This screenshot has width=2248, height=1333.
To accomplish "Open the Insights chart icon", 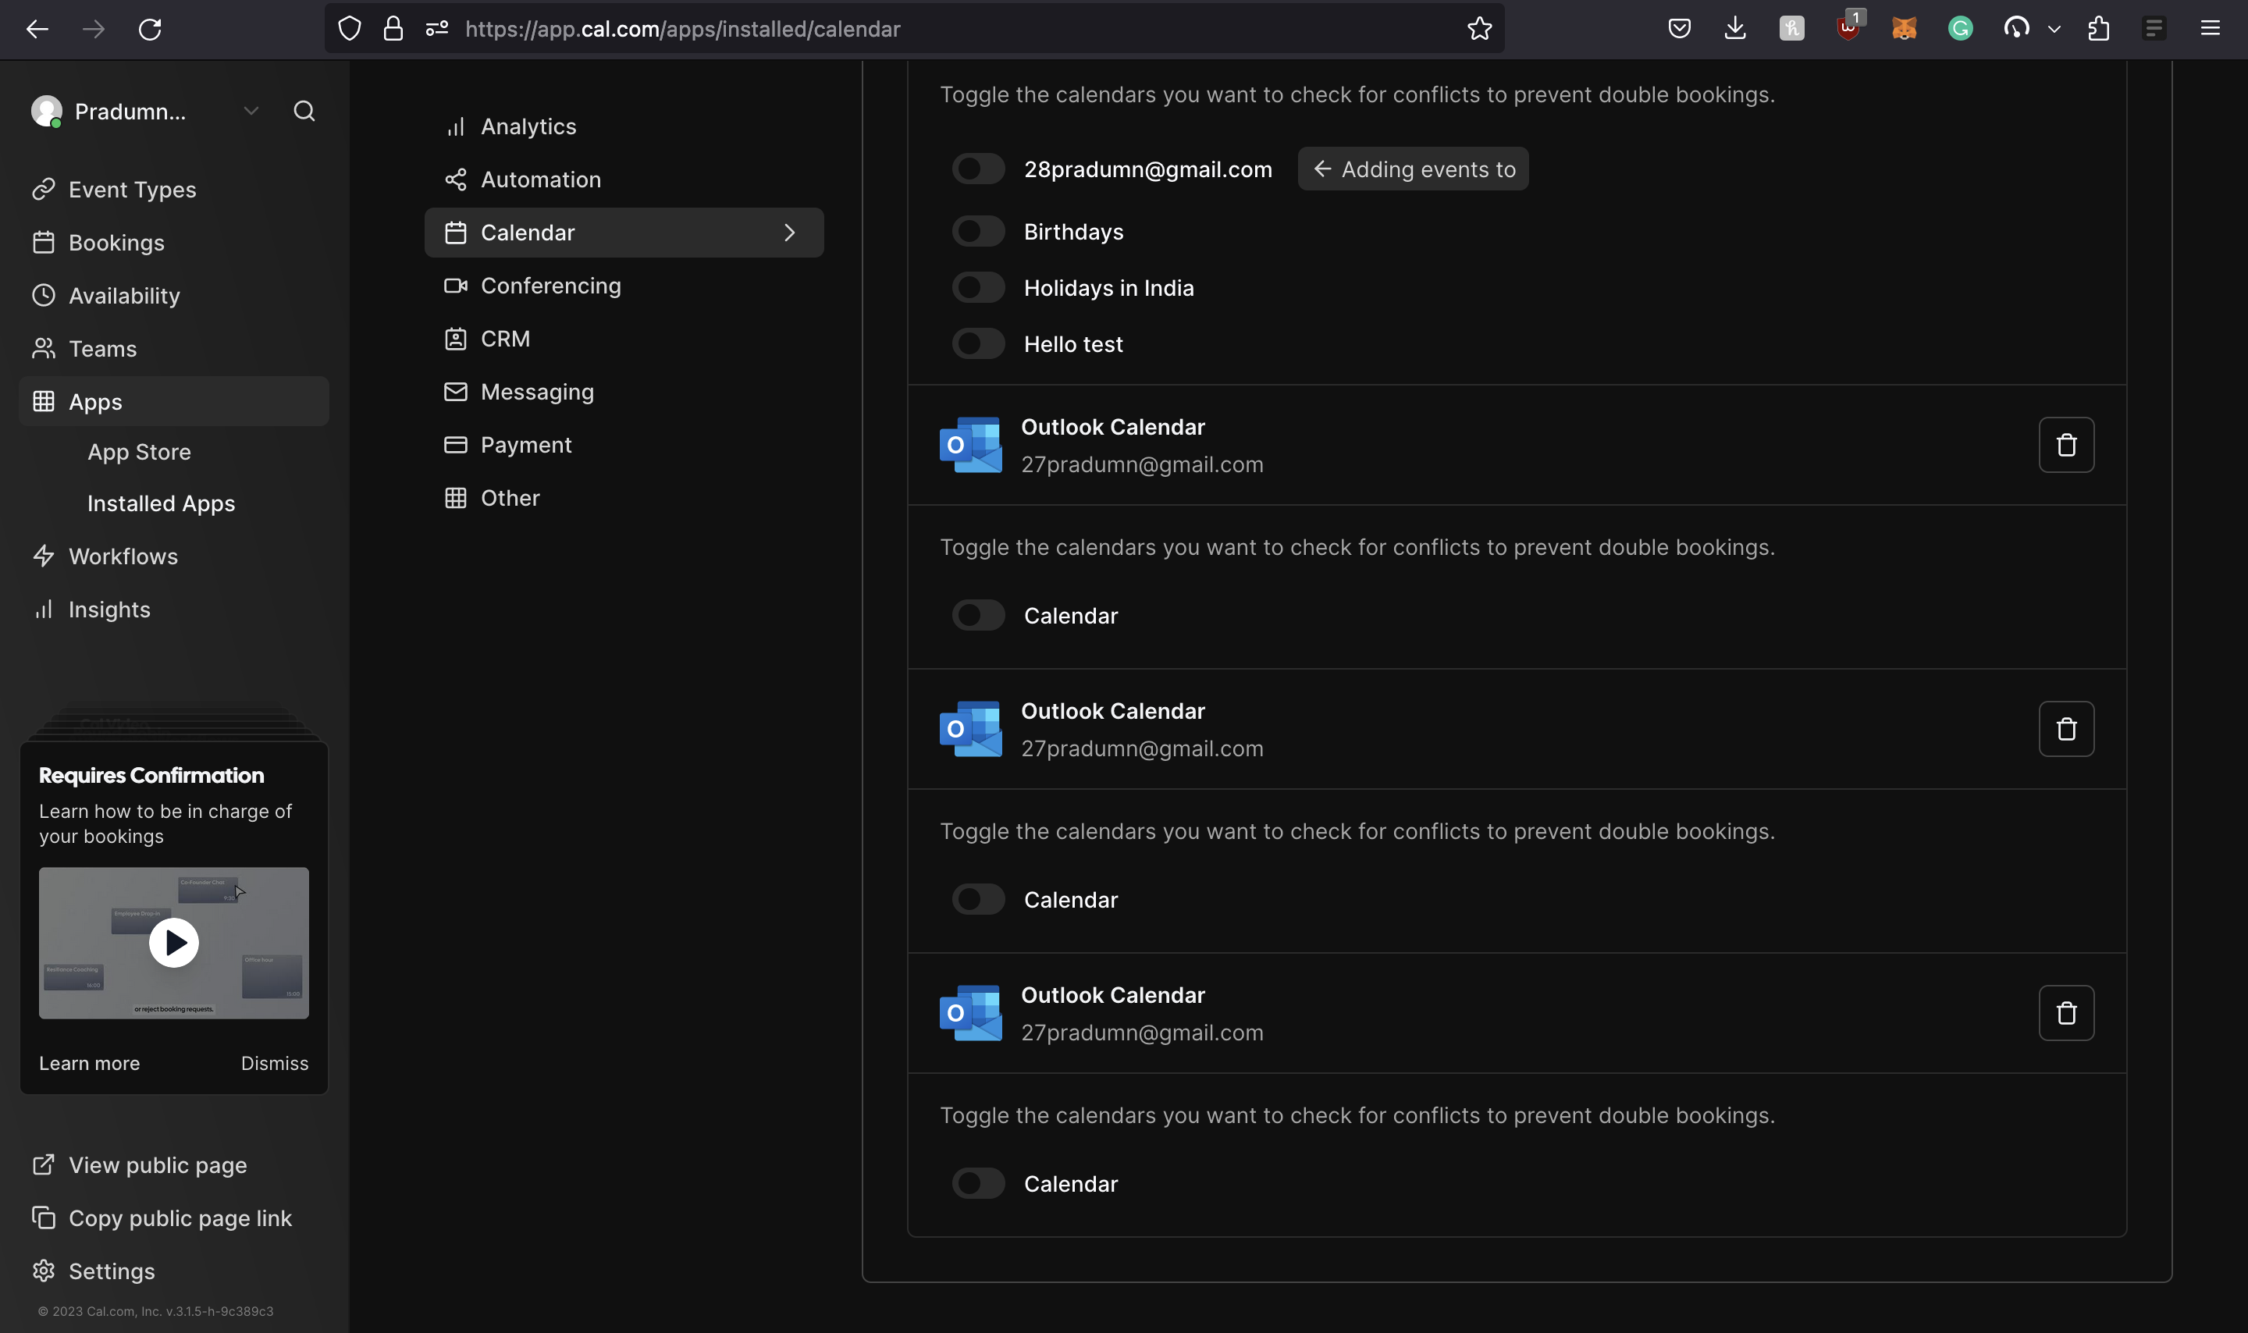I will (x=43, y=609).
